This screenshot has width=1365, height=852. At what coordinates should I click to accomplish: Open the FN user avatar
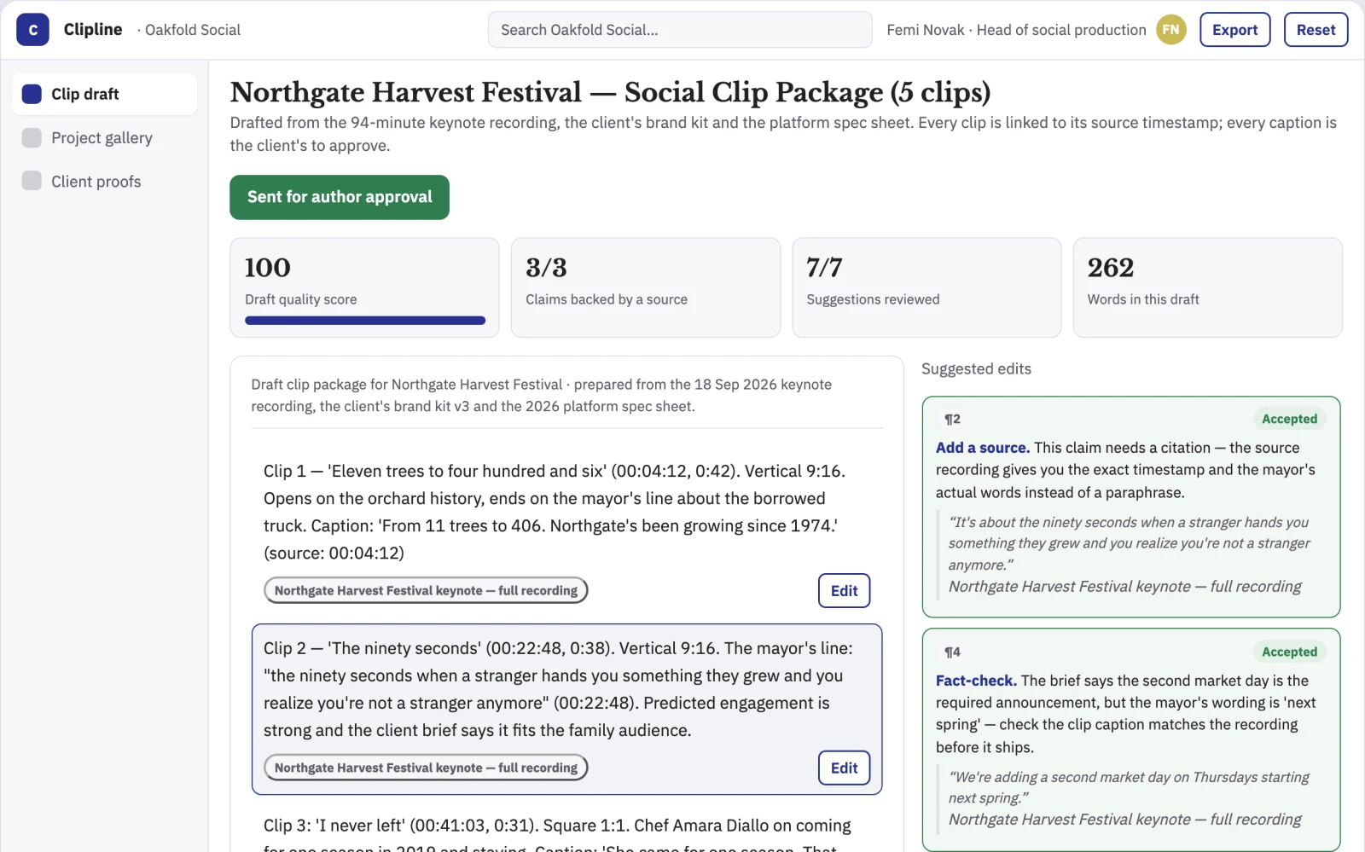(x=1170, y=30)
